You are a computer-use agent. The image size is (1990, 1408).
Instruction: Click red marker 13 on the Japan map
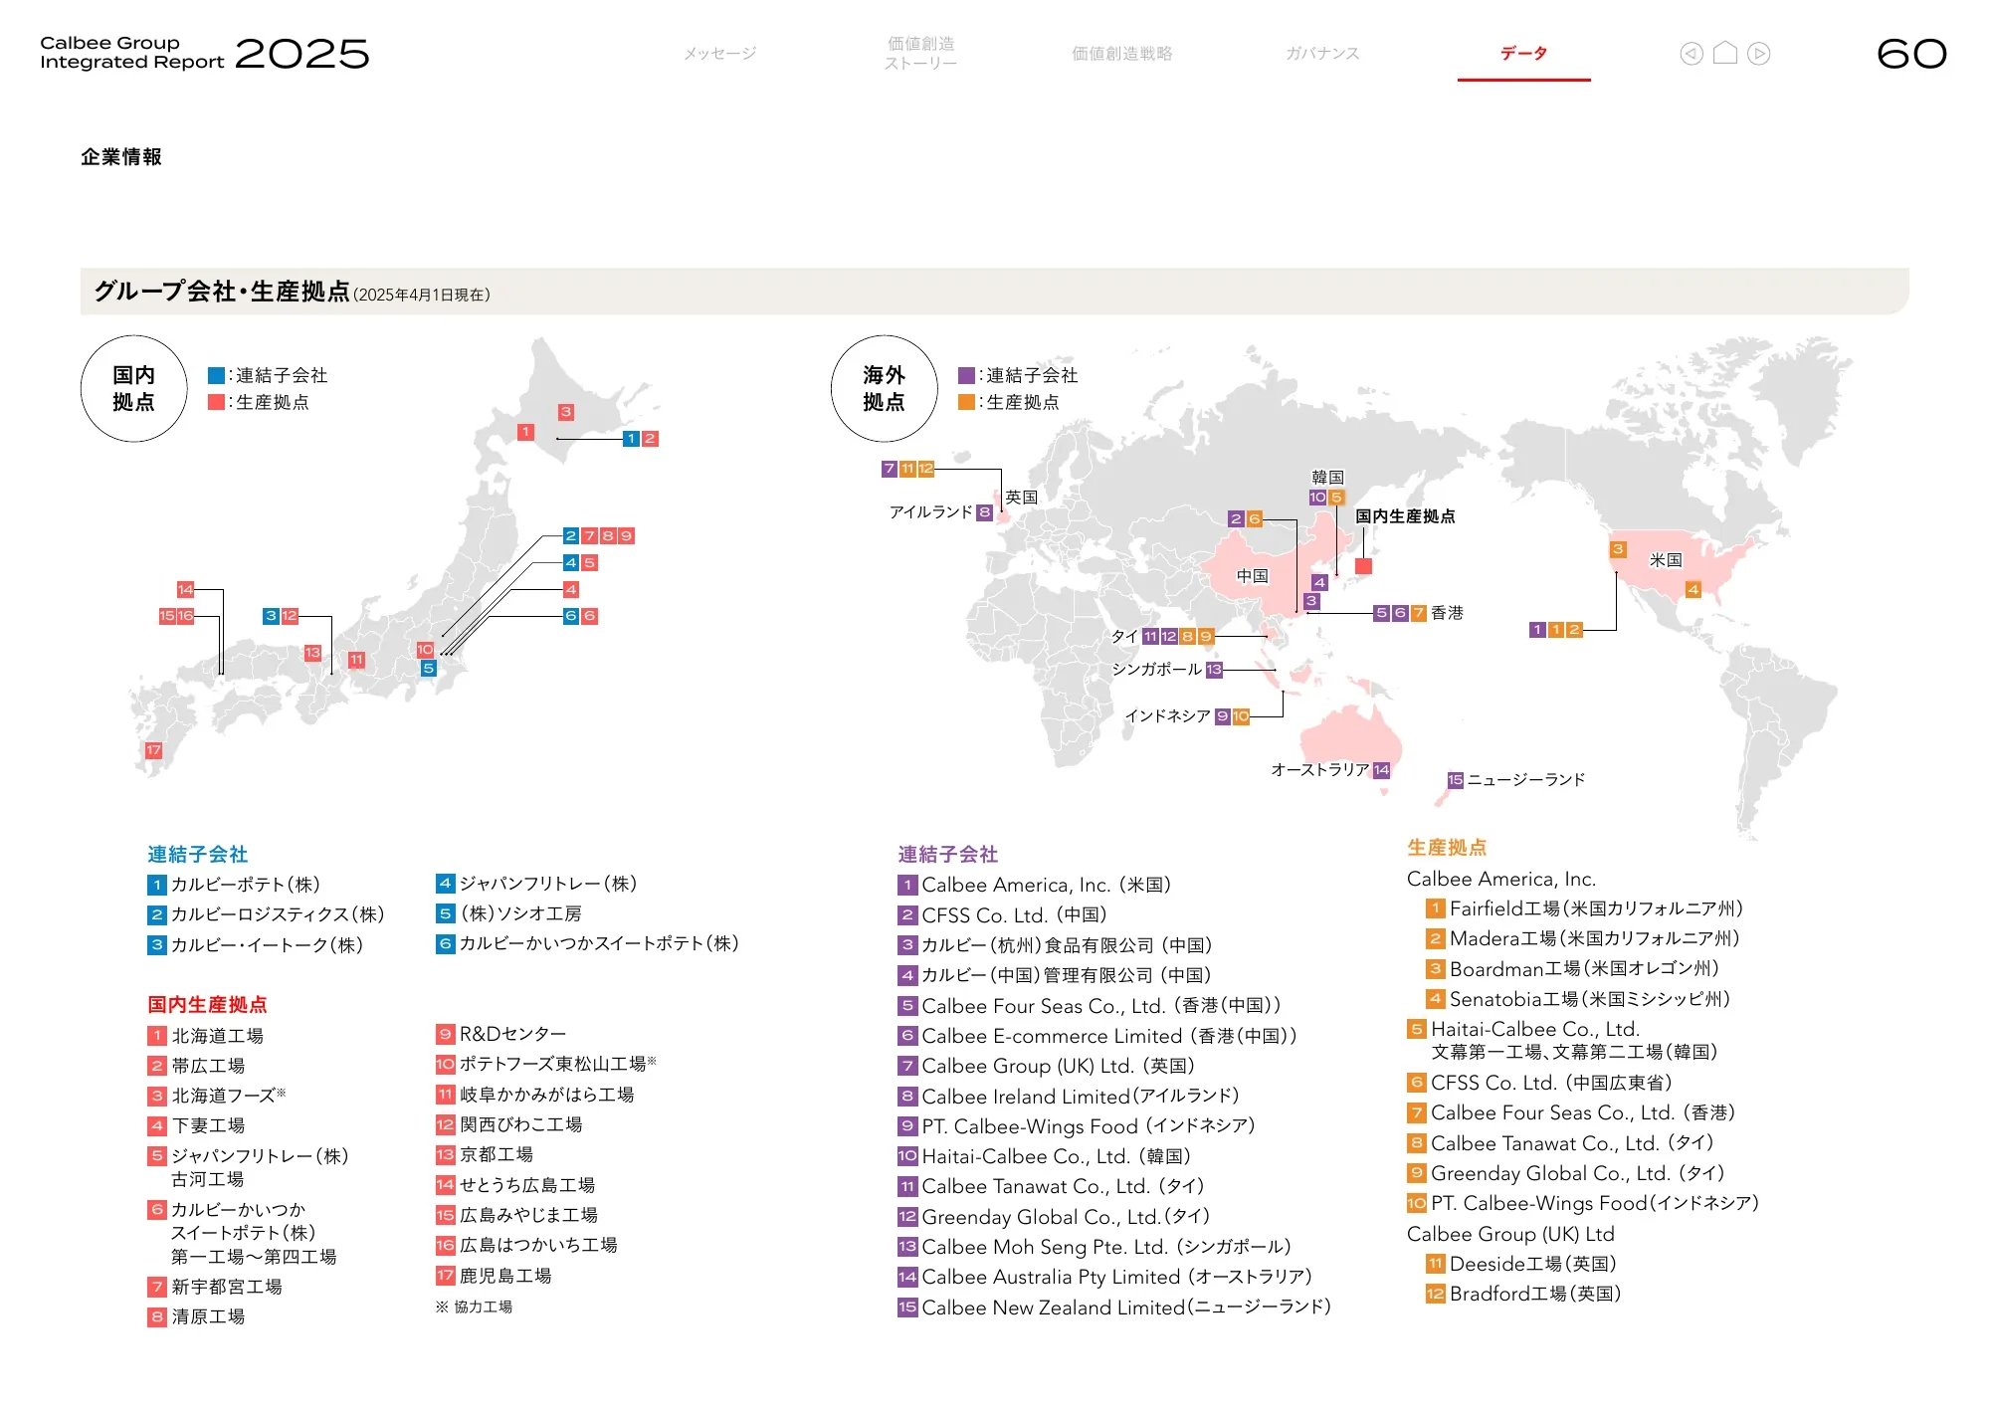click(x=312, y=653)
